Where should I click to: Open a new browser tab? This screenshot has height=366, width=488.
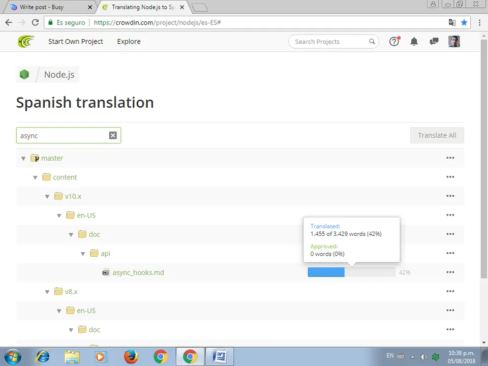tap(199, 8)
